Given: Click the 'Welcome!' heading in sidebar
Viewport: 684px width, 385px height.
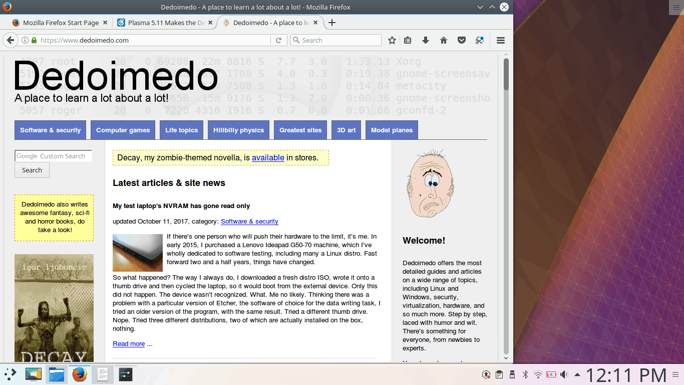Looking at the screenshot, I should pos(424,241).
